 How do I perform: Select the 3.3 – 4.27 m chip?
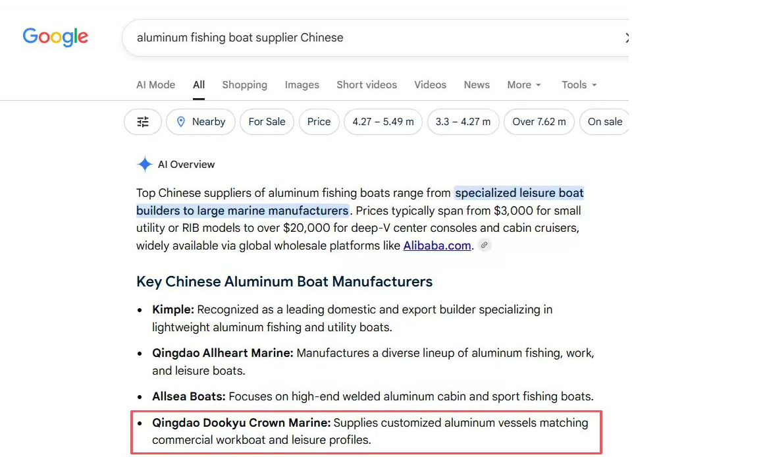(463, 122)
